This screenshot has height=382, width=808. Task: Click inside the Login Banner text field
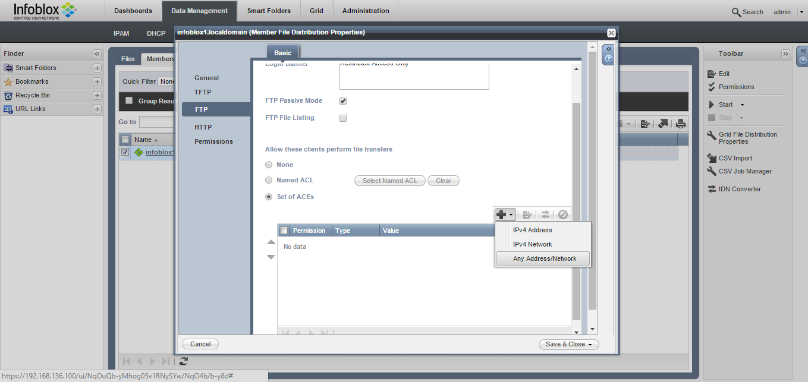pos(414,77)
